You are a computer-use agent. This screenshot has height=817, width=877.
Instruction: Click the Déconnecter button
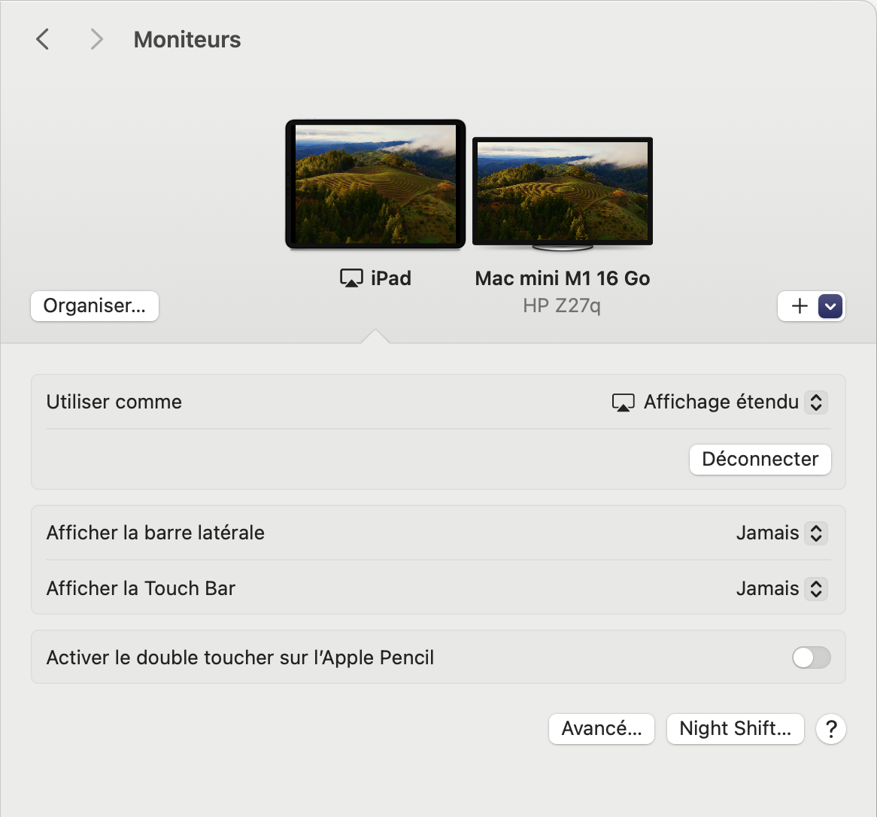pyautogui.click(x=760, y=460)
